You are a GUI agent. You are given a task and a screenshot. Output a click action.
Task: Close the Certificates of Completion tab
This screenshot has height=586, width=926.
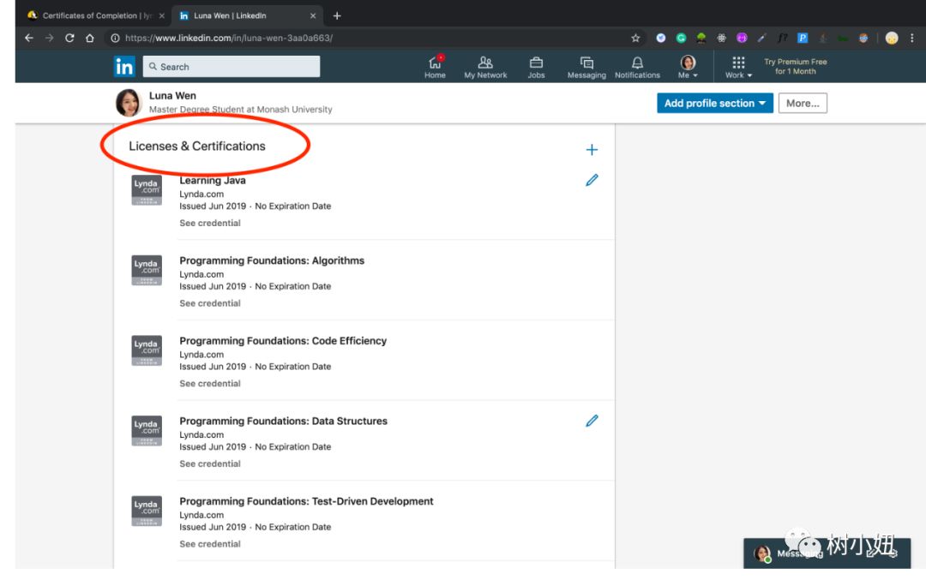pos(162,16)
